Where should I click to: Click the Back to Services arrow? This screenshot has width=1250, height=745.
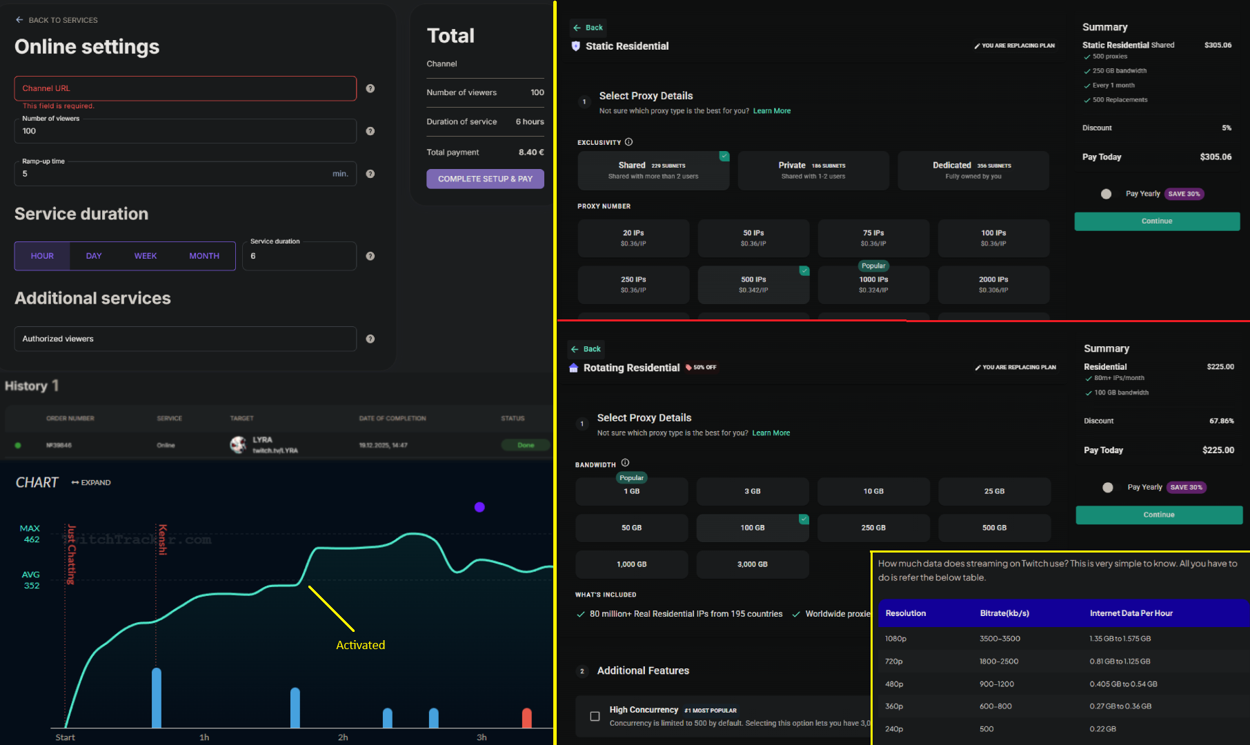click(19, 20)
